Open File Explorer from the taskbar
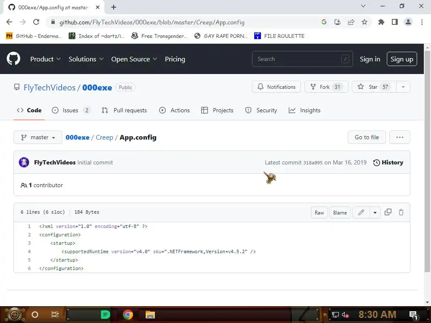 150,315
